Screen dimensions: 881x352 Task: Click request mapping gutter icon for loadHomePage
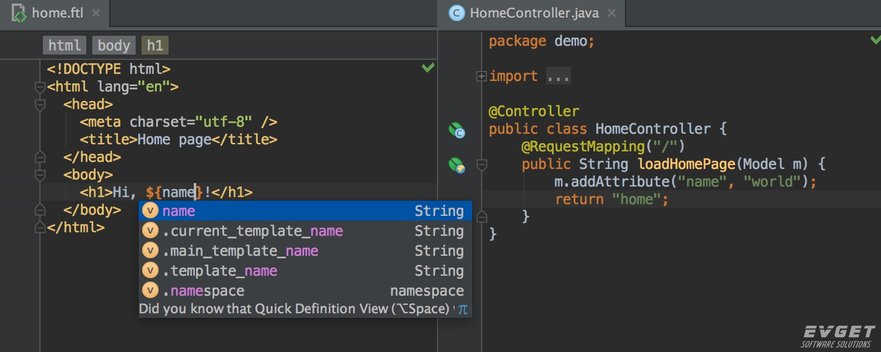point(456,165)
